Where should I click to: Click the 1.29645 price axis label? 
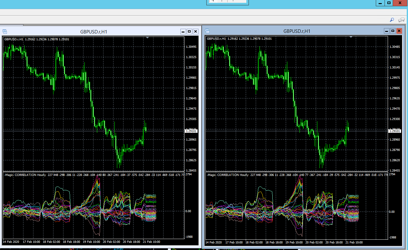click(x=191, y=98)
